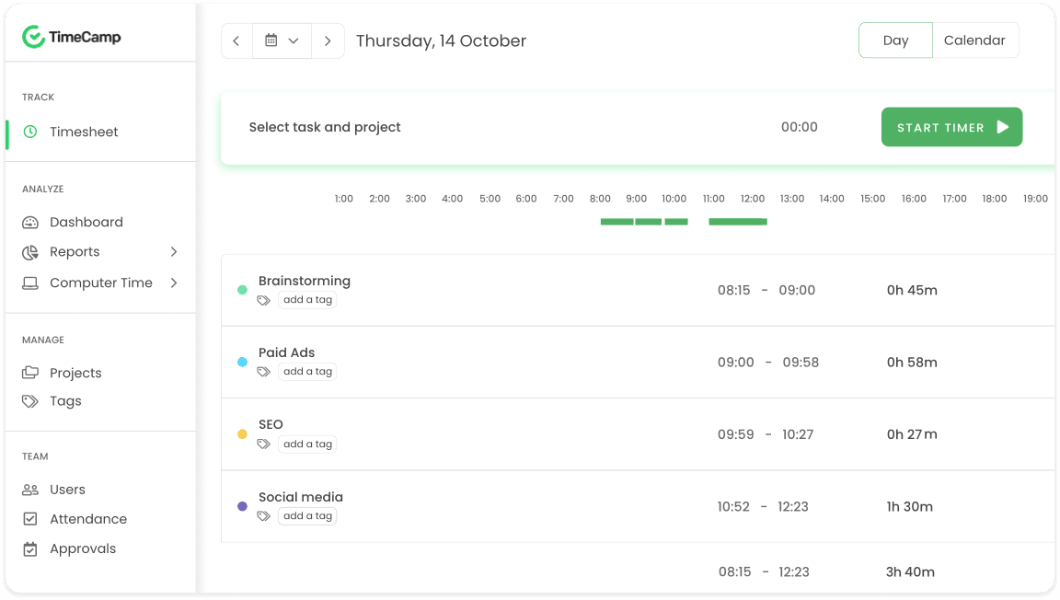
Task: Edit Social media end time 12:23
Action: pos(793,507)
